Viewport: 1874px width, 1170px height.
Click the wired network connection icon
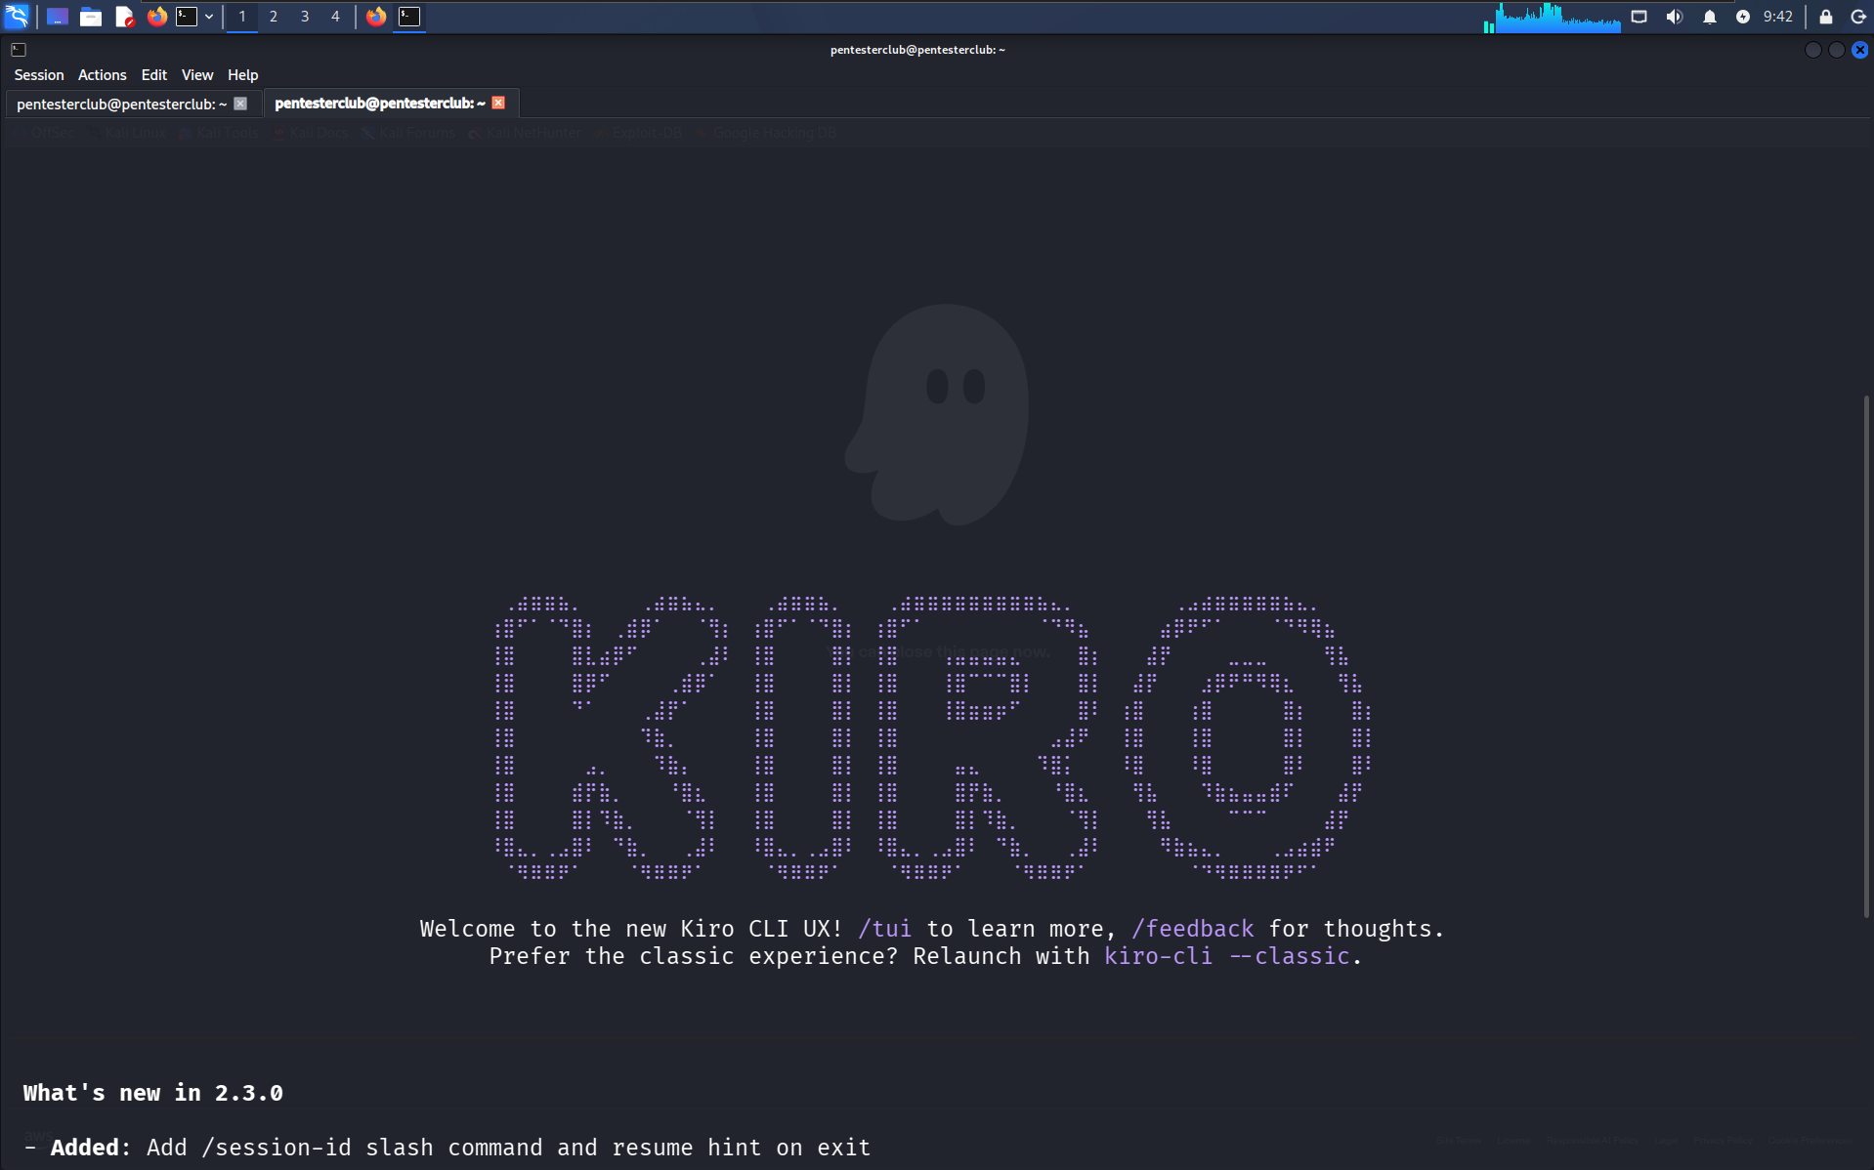tap(1640, 17)
